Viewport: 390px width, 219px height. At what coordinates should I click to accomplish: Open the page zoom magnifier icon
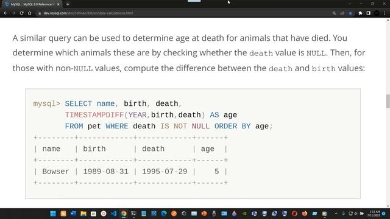[x=334, y=13]
